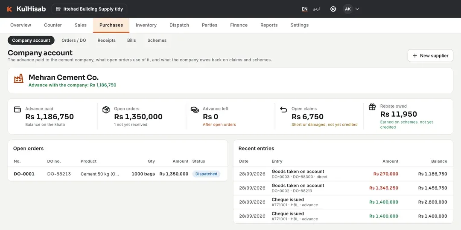Click the wallet icon for Advance paid

18,109
